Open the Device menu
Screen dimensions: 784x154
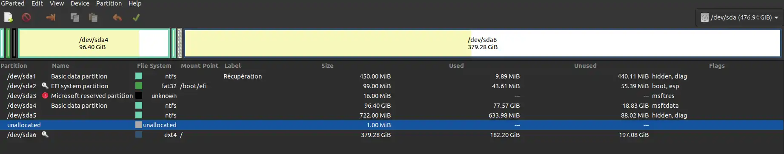80,3
